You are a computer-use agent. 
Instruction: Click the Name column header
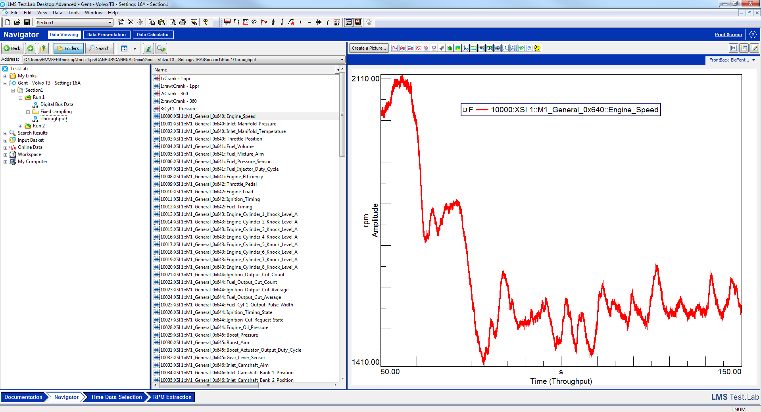click(244, 70)
